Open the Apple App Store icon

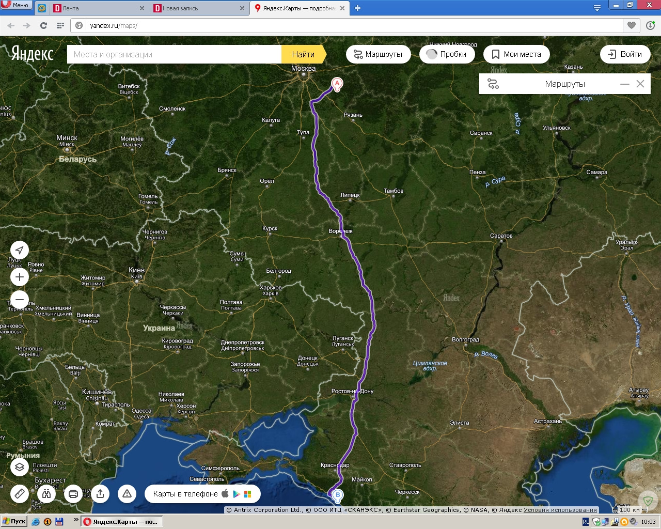(x=225, y=493)
